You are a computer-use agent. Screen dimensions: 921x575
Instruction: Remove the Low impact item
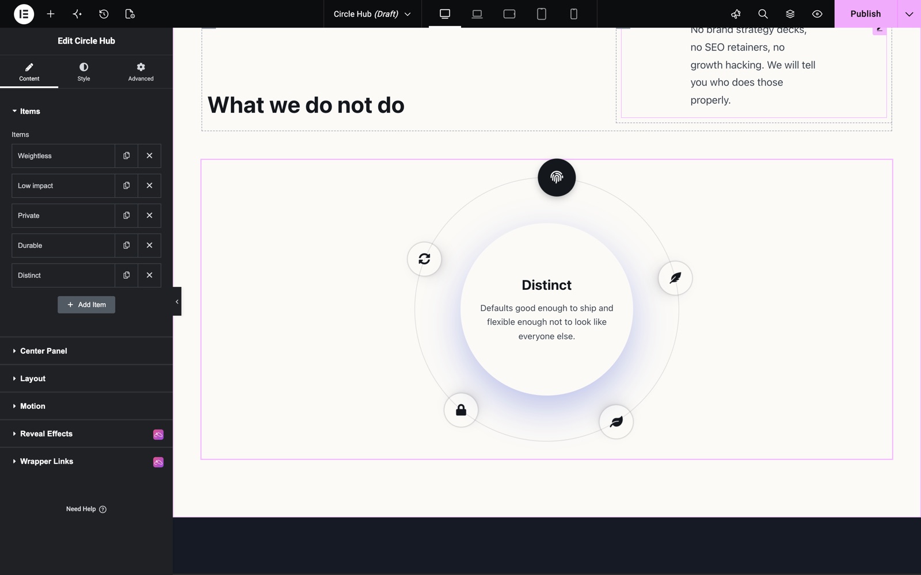click(150, 186)
